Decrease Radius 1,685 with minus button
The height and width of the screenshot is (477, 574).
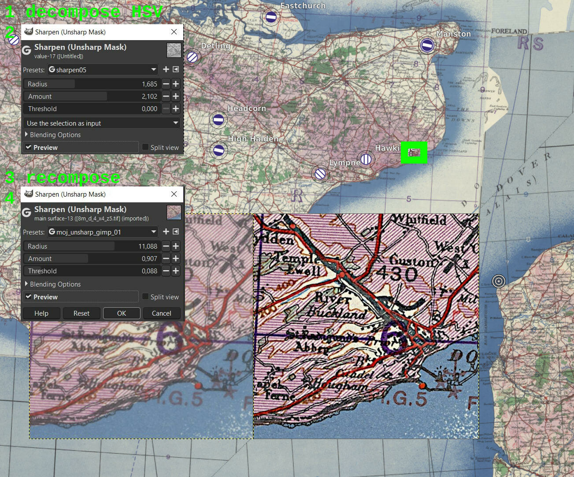point(166,84)
